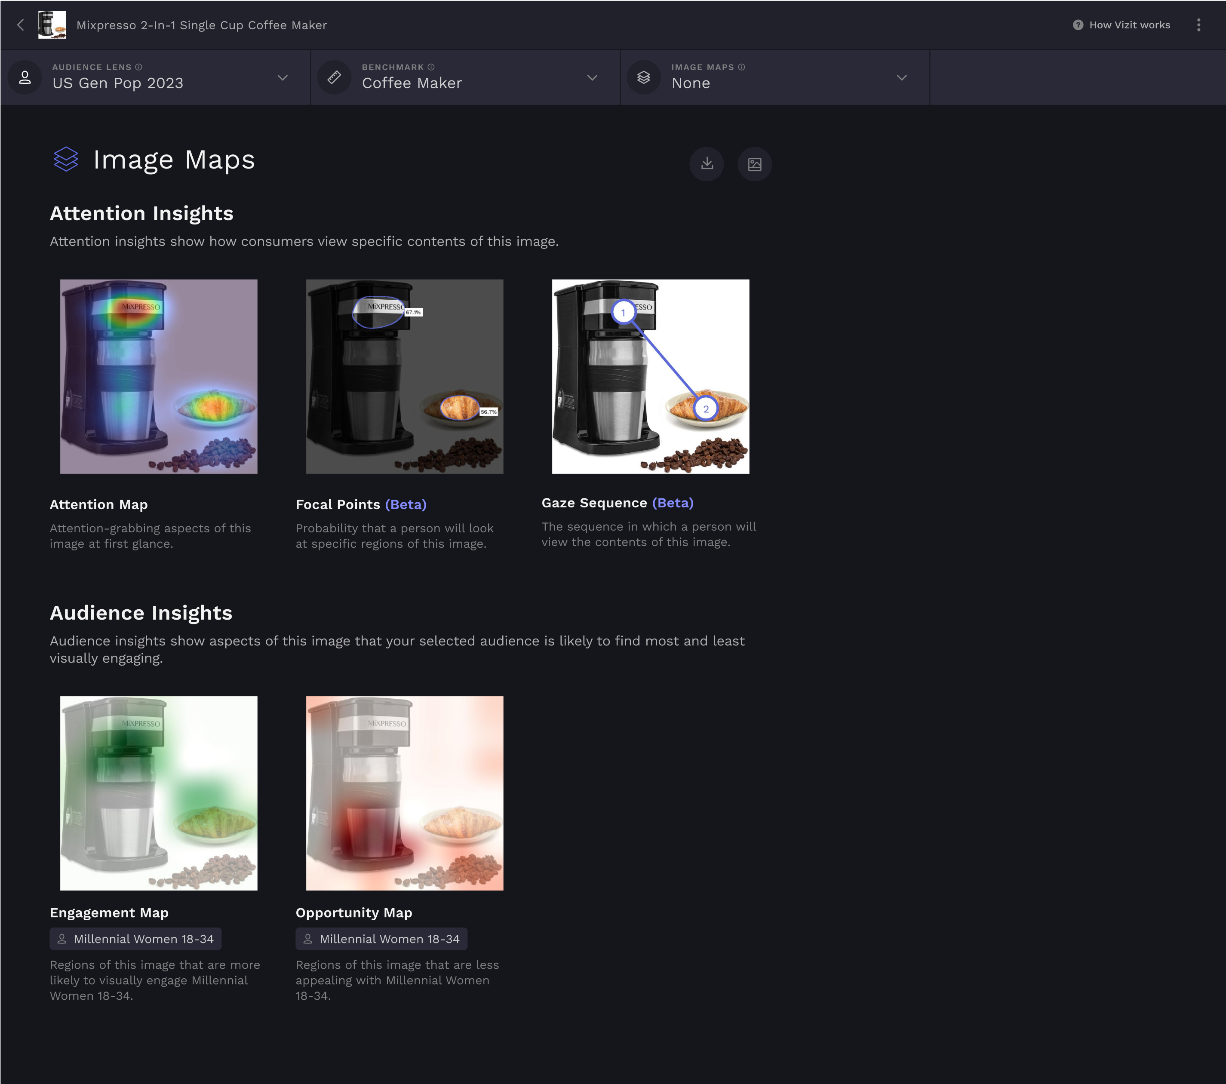1226x1084 pixels.
Task: Open the Gaze Sequence image thumbnail
Action: coord(650,376)
